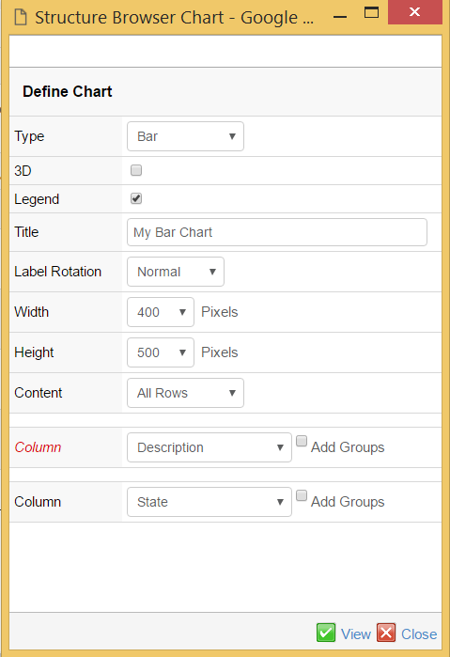Screen dimensions: 450x657
Task: Enable the 3D checkbox
Action: 136,170
